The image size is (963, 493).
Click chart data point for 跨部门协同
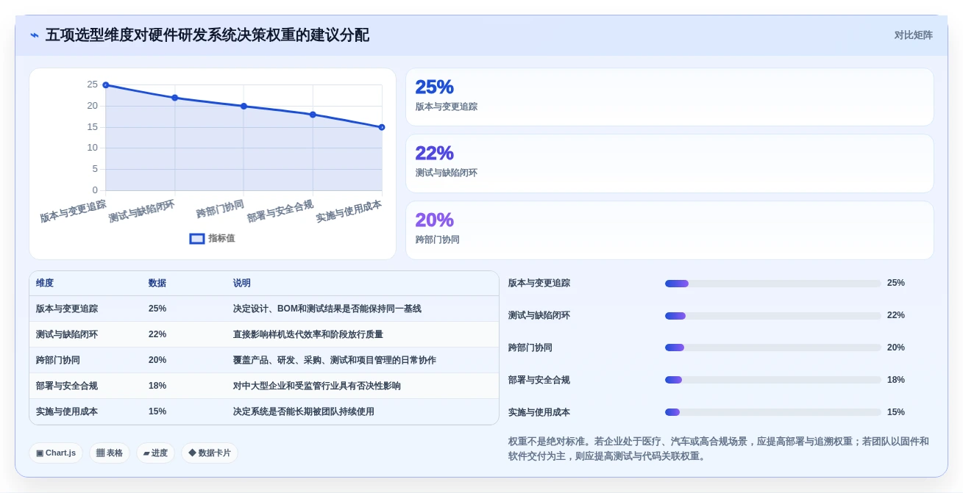[x=244, y=107]
